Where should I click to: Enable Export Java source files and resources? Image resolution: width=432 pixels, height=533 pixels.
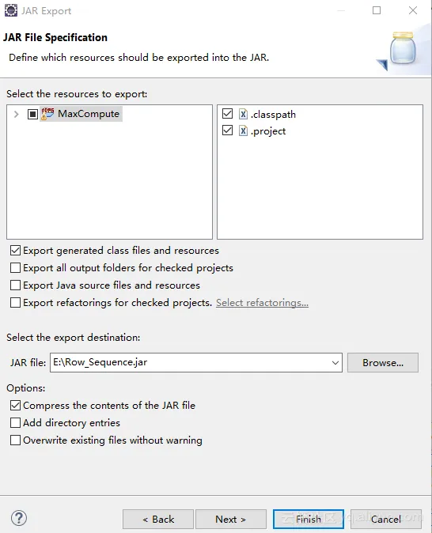15,285
